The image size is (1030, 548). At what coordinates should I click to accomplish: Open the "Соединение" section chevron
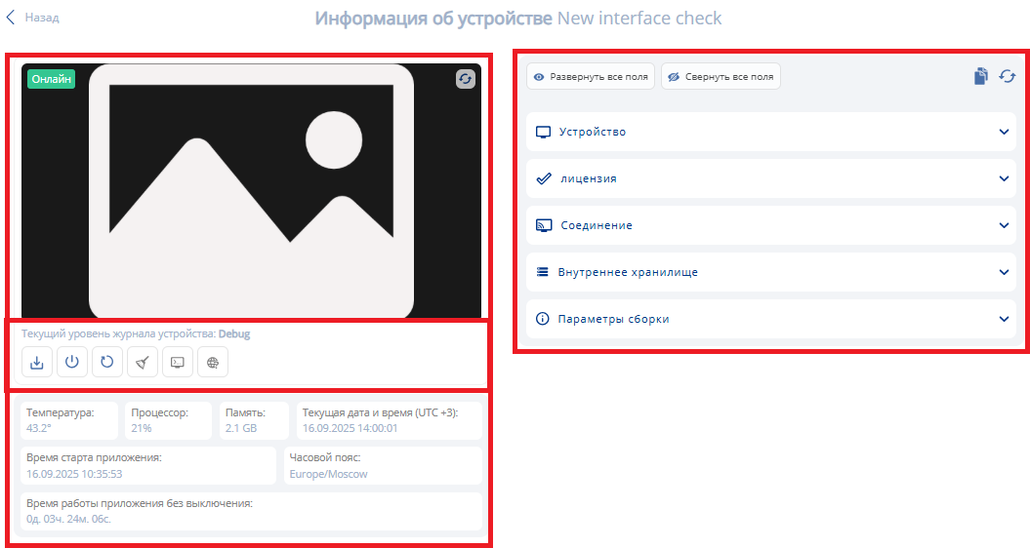pyautogui.click(x=1004, y=225)
